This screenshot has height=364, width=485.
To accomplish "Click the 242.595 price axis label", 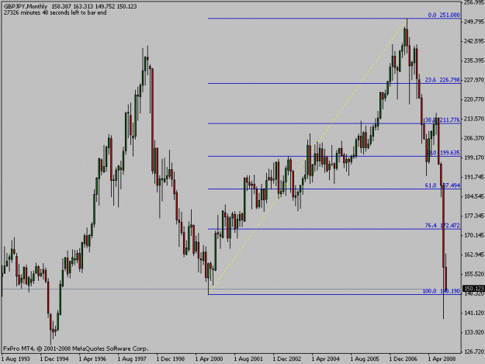I will coord(474,41).
